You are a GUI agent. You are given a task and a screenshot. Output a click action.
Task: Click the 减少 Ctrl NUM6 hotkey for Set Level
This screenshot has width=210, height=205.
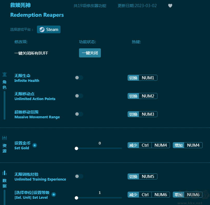(149, 195)
